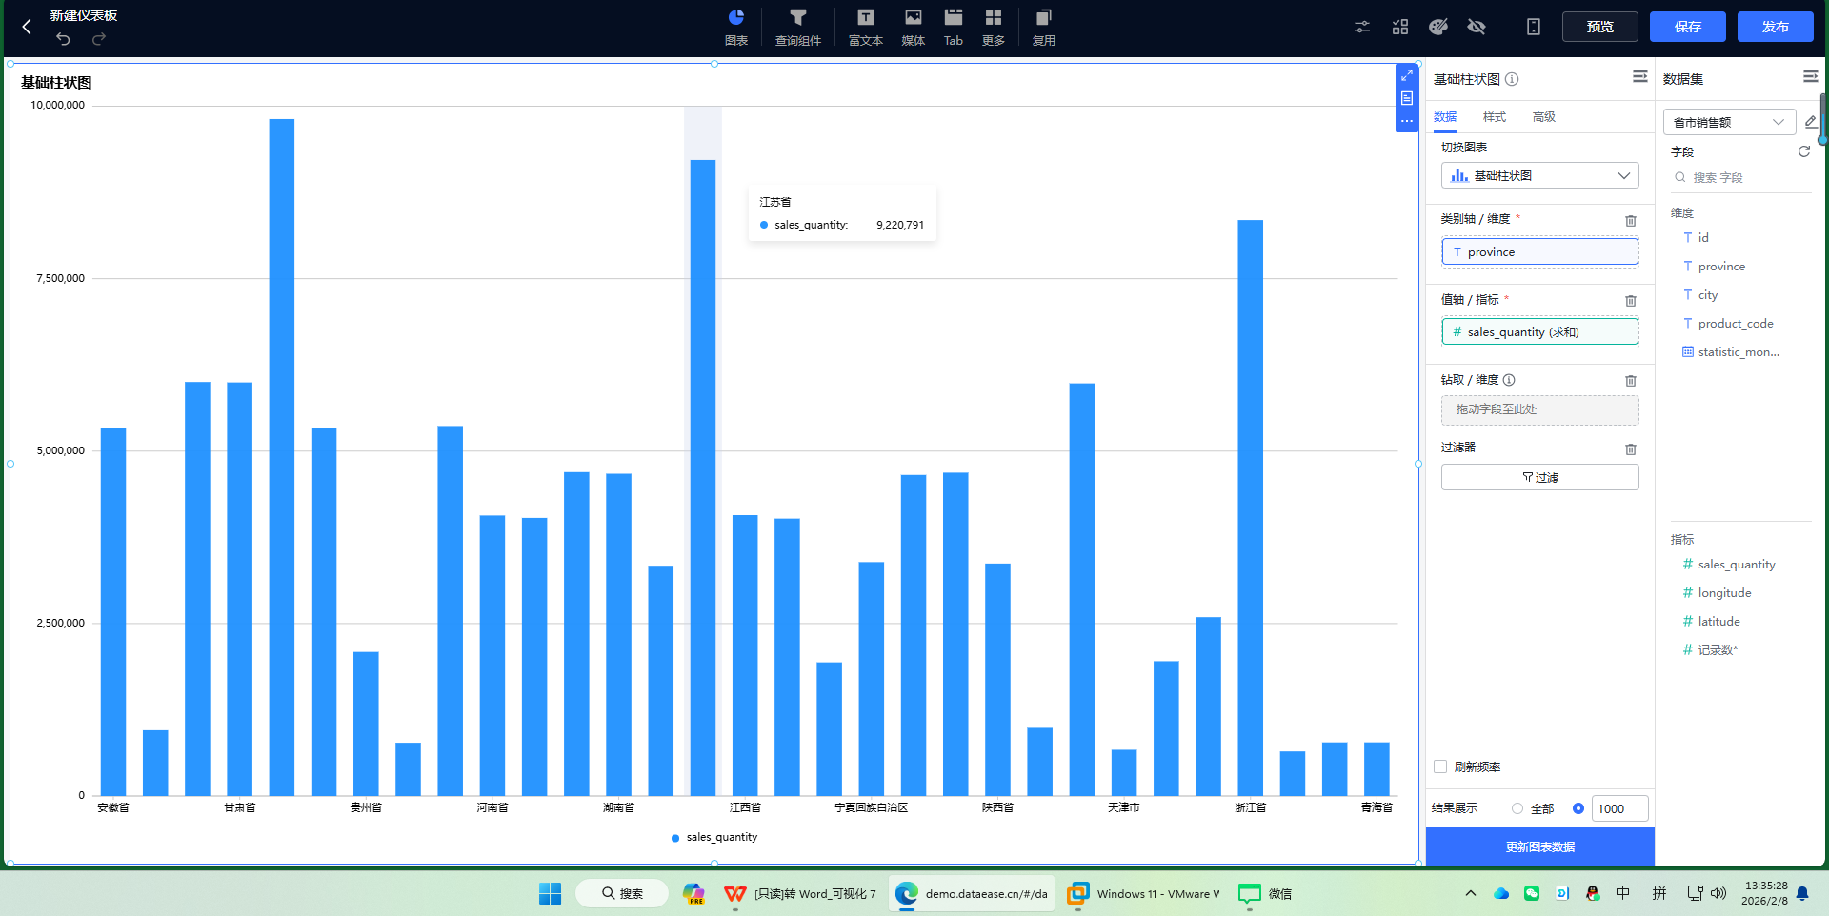
Task: Click the 保存 save button
Action: [x=1688, y=27]
